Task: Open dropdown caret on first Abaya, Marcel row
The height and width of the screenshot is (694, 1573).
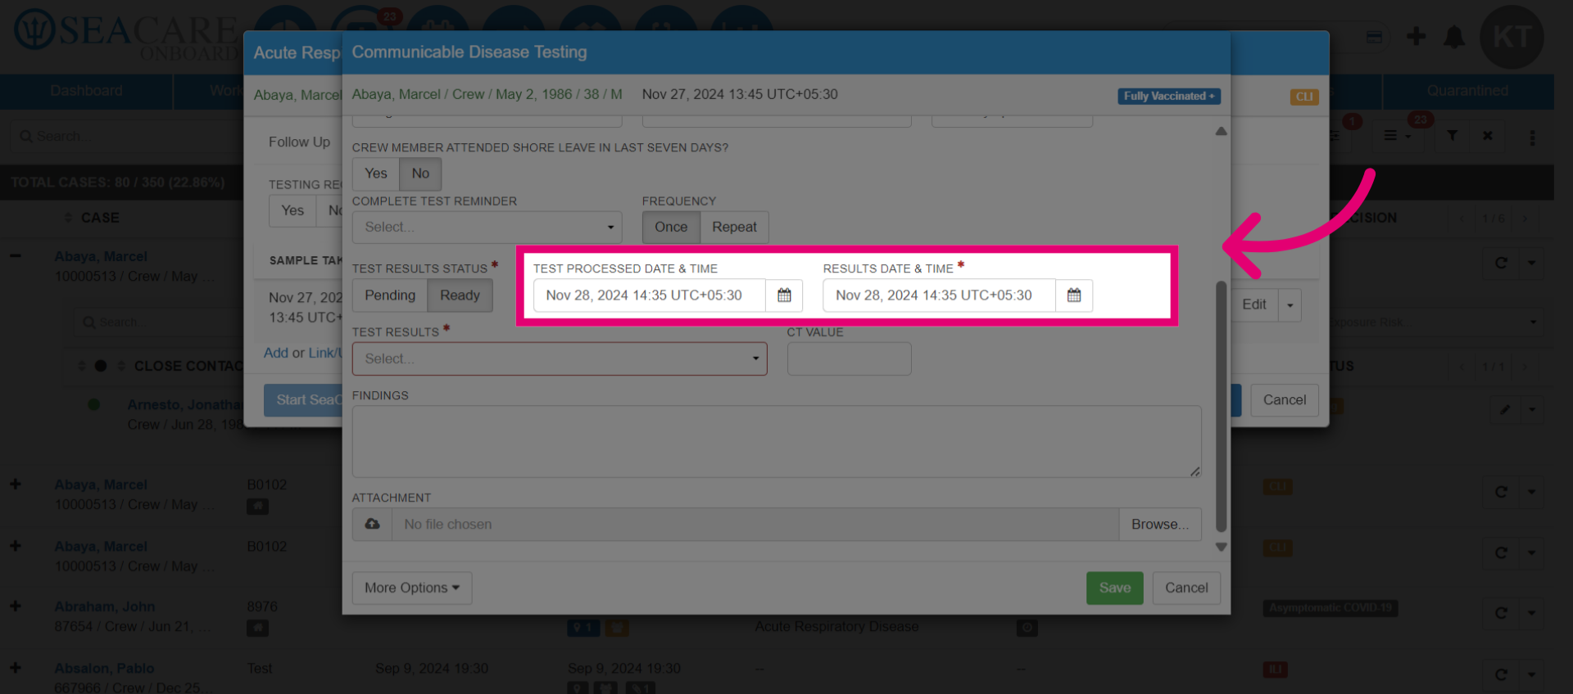Action: 1531,263
